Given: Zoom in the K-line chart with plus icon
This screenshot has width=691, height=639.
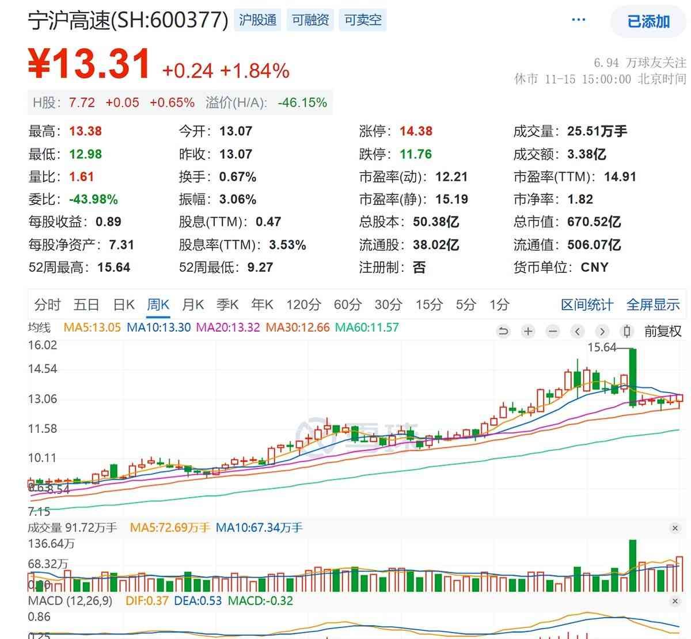Looking at the screenshot, I should [x=528, y=332].
